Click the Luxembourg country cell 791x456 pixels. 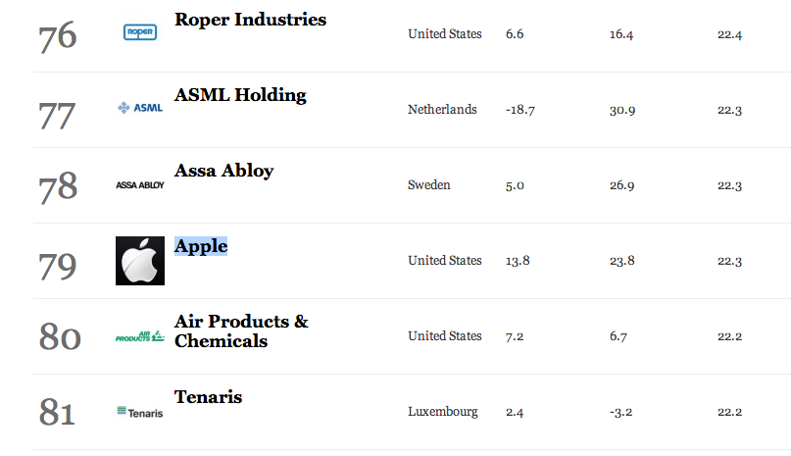pyautogui.click(x=443, y=412)
